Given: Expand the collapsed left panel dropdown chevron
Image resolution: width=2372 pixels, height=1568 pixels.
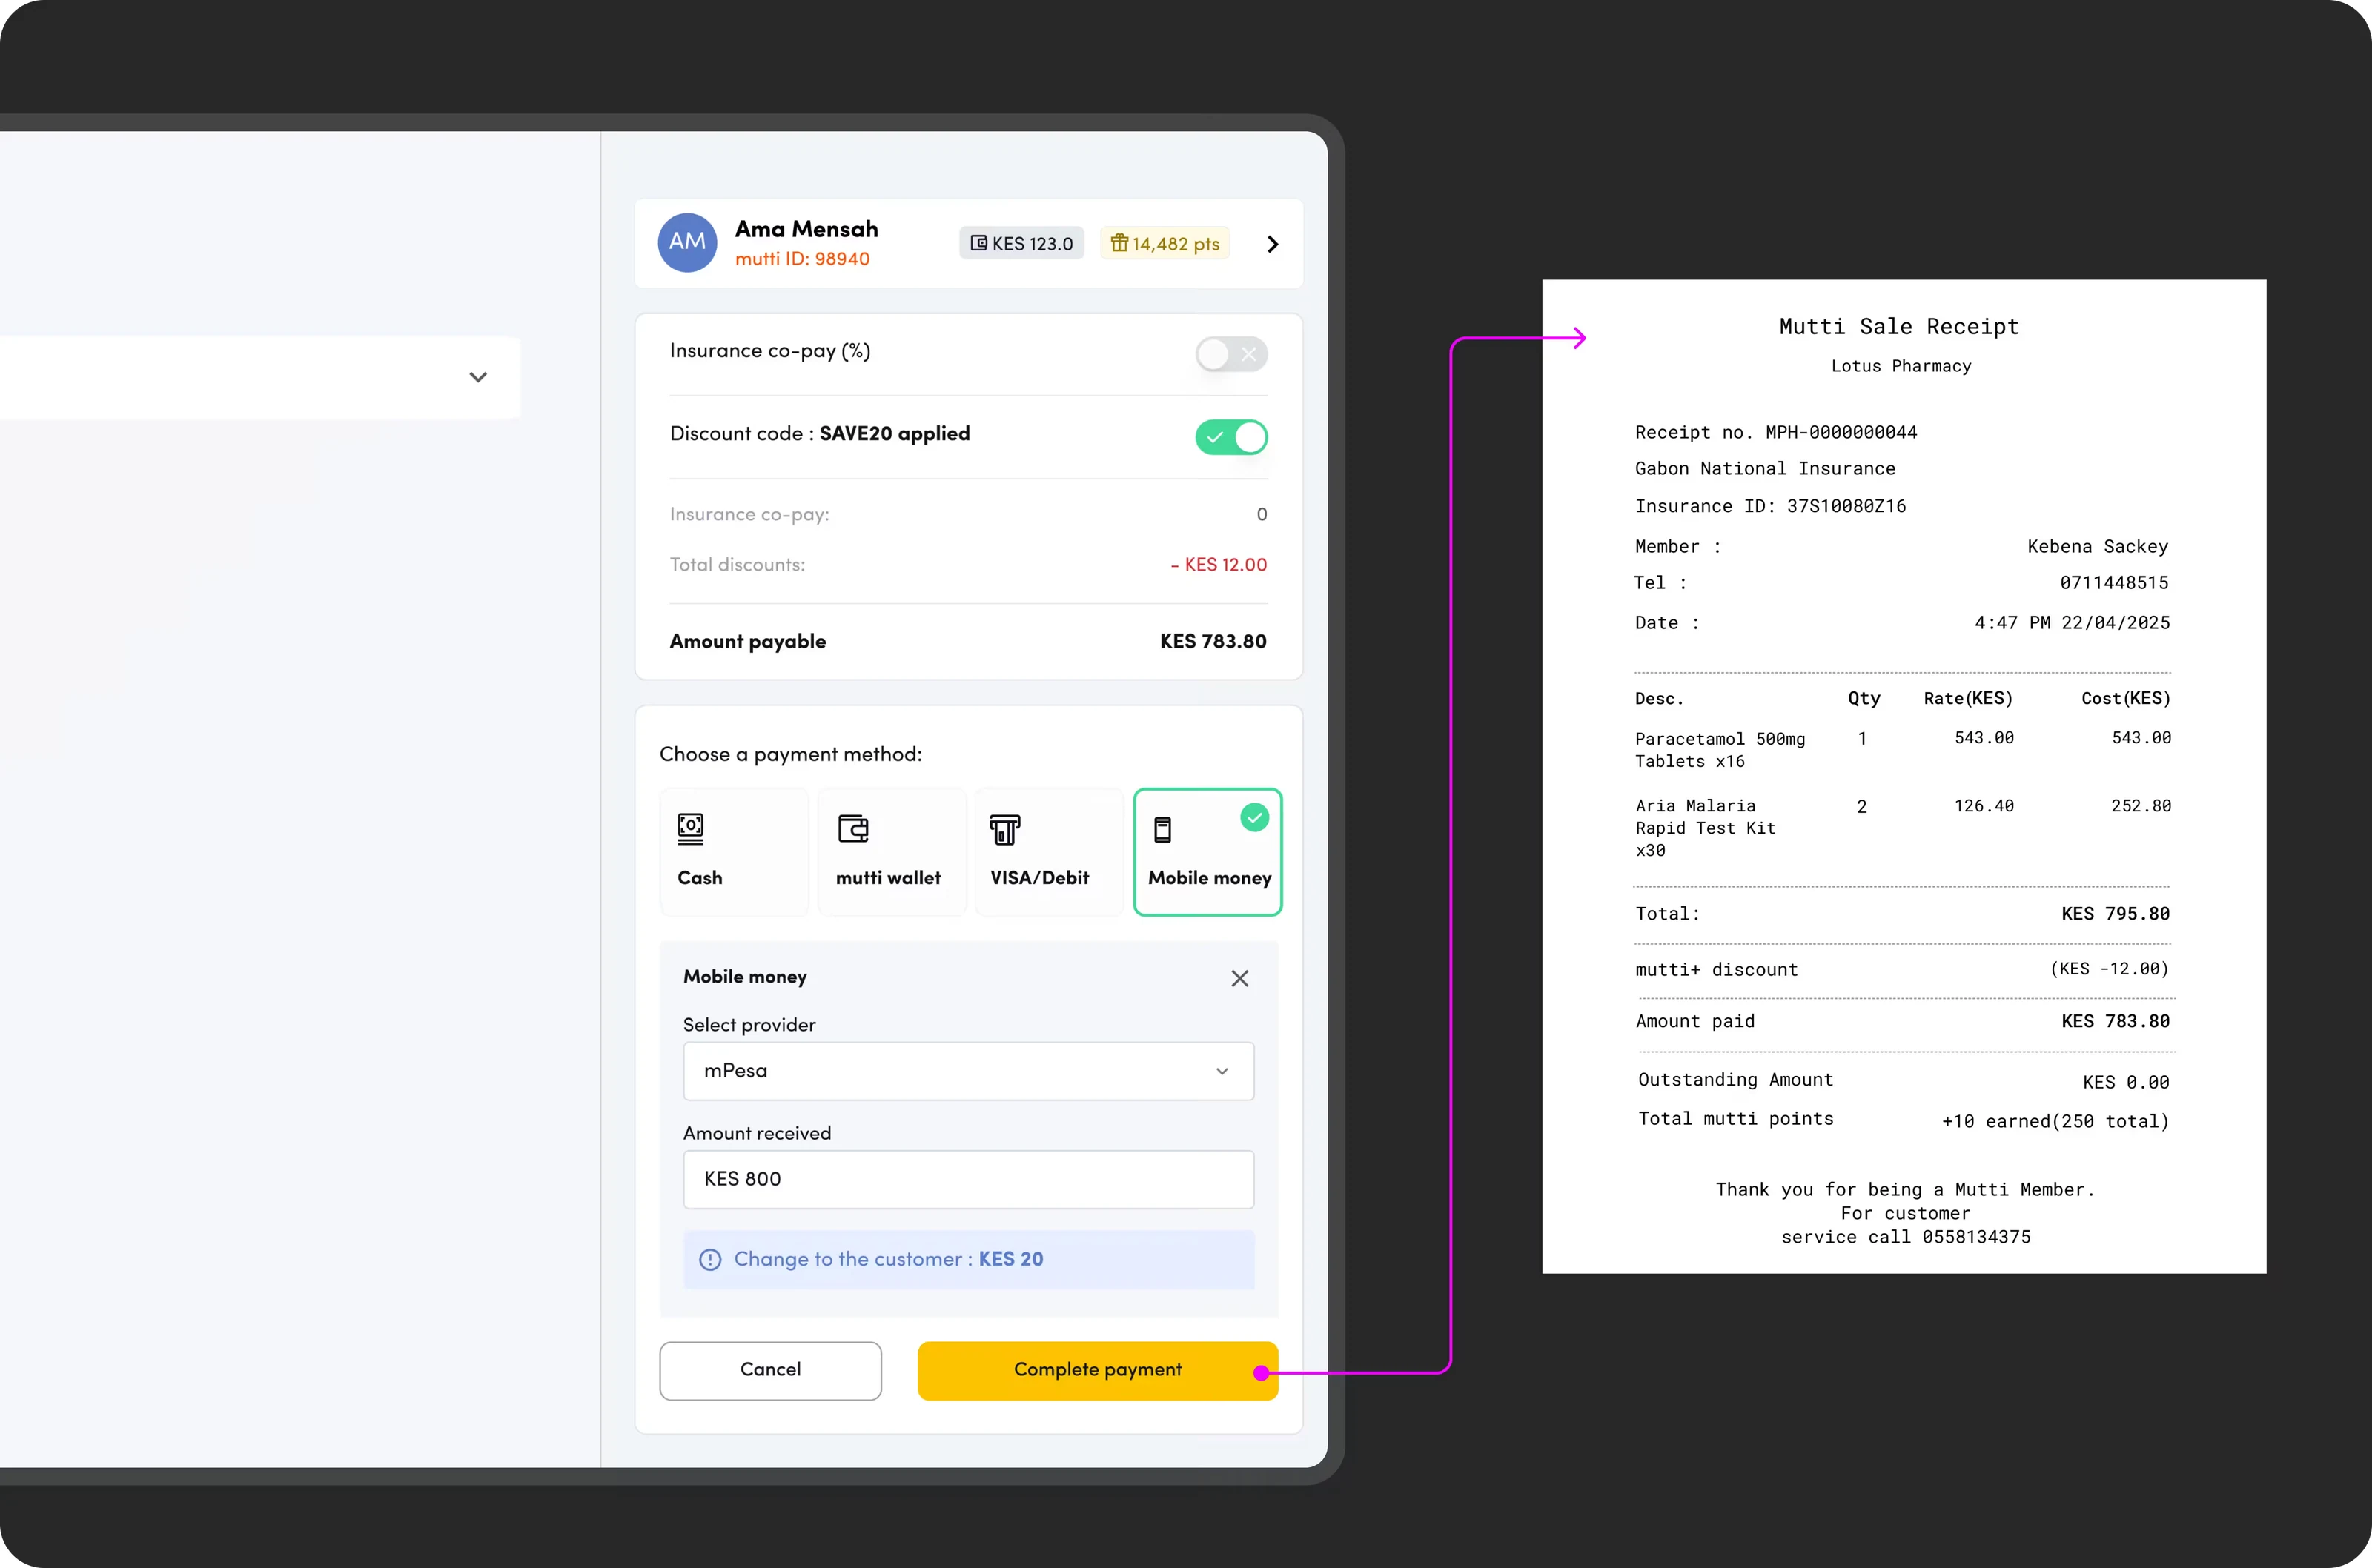Looking at the screenshot, I should (x=478, y=377).
